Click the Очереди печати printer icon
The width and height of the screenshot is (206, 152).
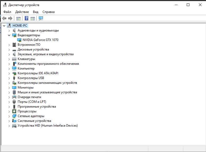[14, 97]
